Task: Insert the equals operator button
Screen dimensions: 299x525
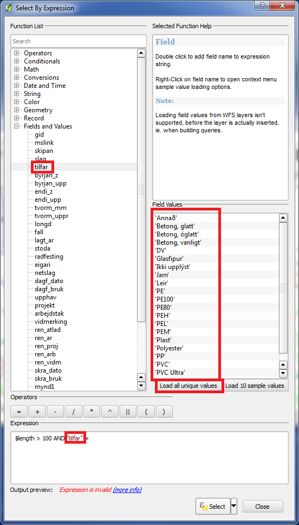Action: pos(19,412)
